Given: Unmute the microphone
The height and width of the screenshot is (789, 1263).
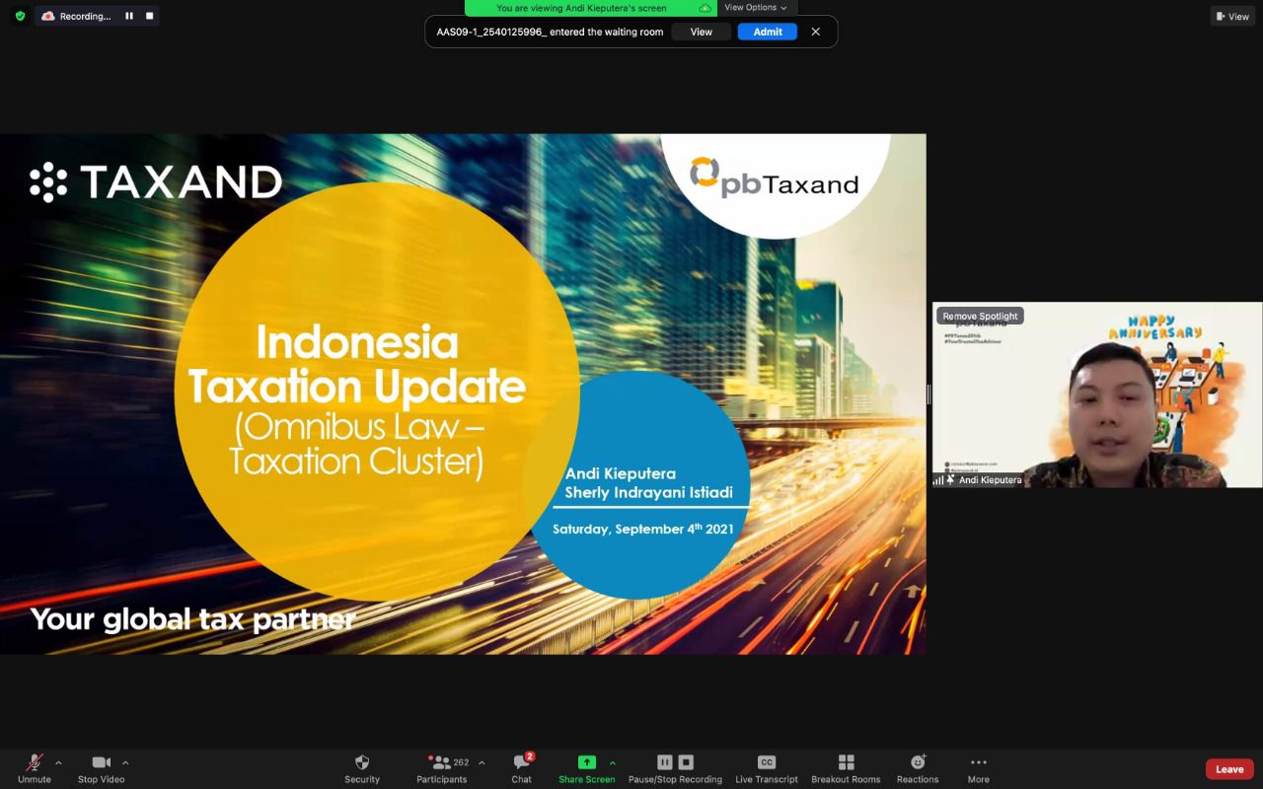Looking at the screenshot, I should coord(35,768).
